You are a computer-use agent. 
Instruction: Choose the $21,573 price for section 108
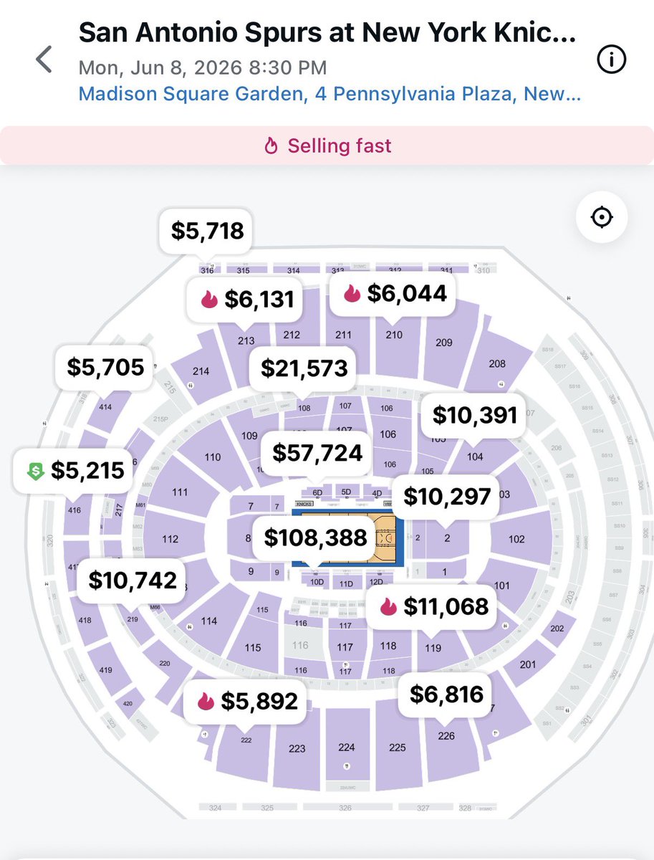[304, 368]
